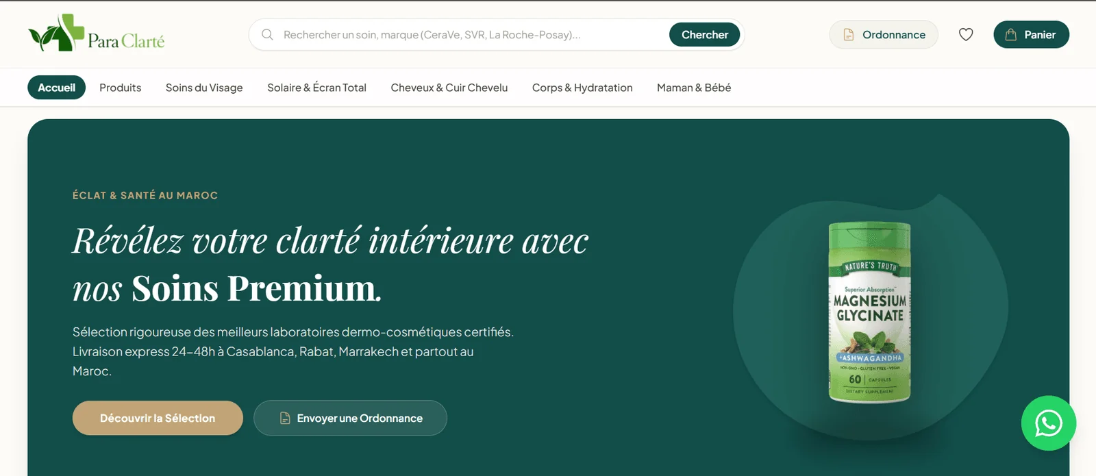This screenshot has height=476, width=1096.
Task: Click document icon in header Ordonnance button
Action: (x=848, y=34)
